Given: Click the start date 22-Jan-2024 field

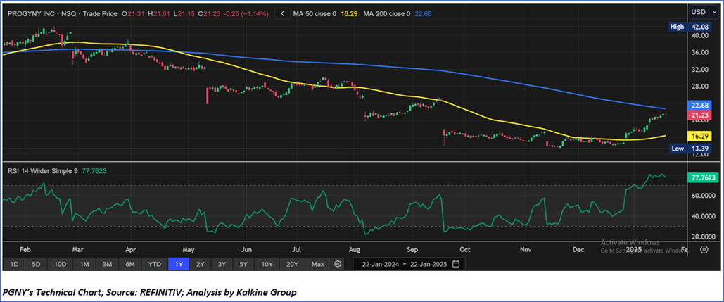Looking at the screenshot, I should coord(378,264).
